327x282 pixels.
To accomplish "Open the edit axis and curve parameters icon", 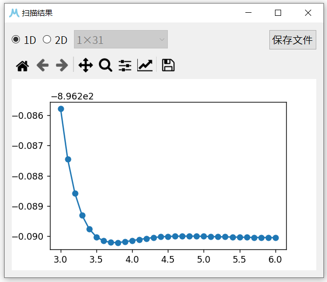I will click(x=145, y=65).
